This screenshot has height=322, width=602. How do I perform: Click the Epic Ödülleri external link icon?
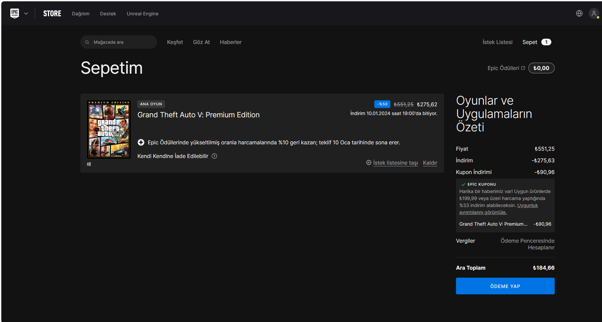523,68
